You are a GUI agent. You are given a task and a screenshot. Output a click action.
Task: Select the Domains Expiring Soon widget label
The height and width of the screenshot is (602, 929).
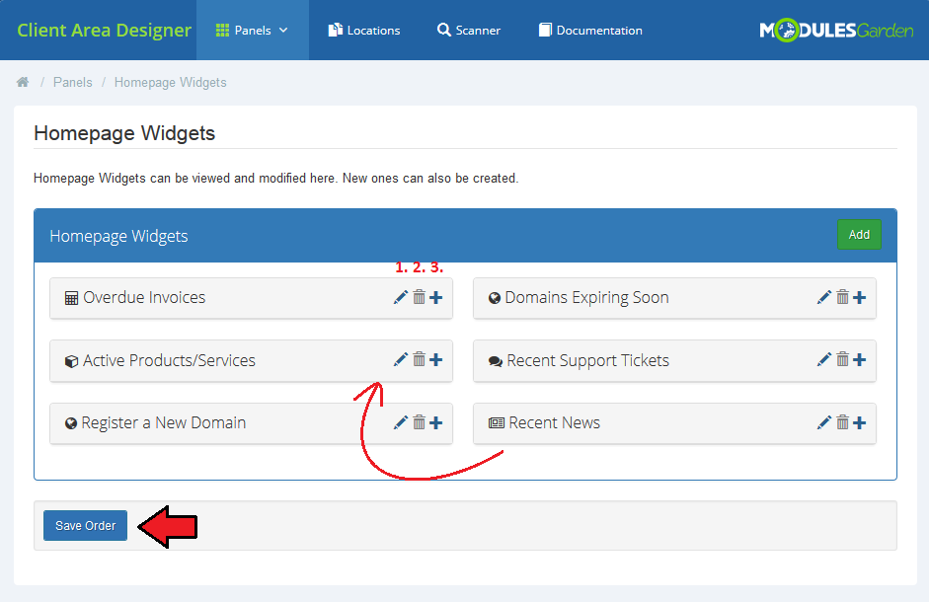(x=586, y=297)
